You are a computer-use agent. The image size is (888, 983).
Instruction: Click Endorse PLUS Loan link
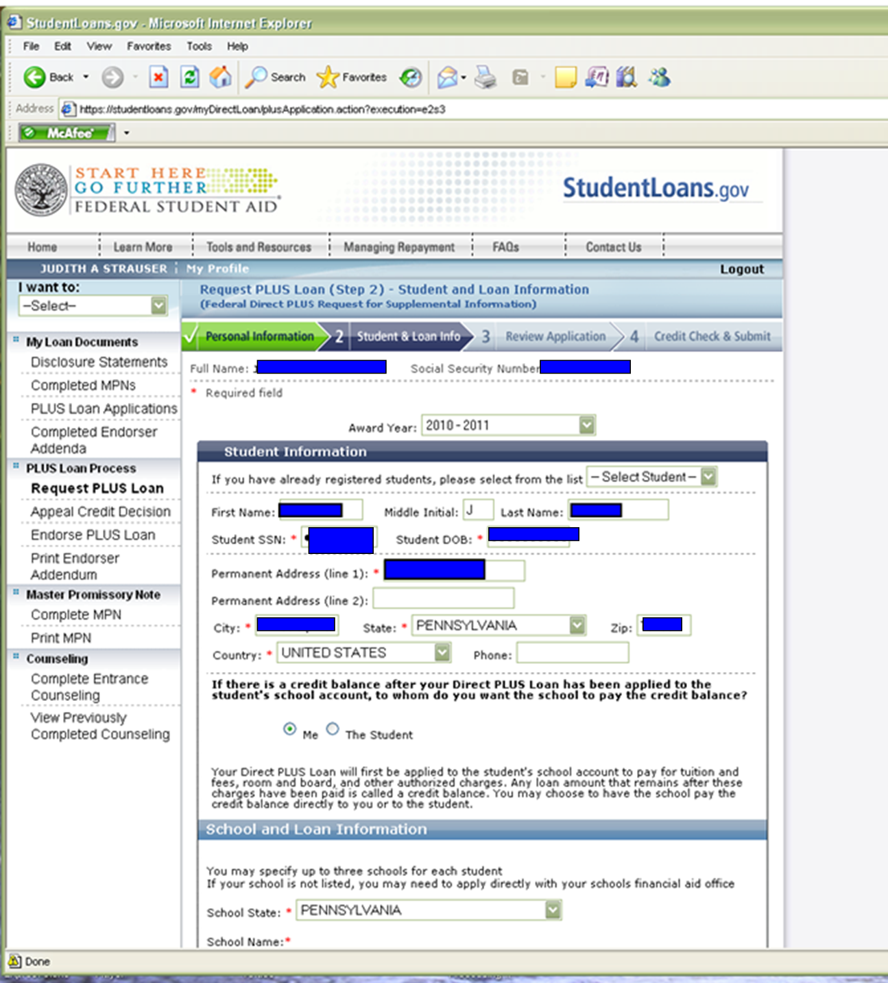(x=93, y=535)
